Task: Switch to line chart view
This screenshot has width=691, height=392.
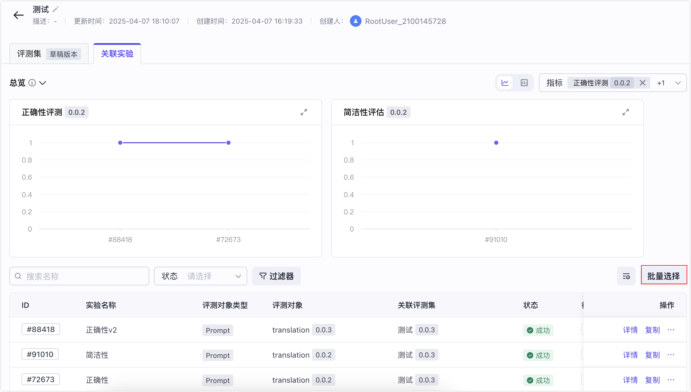Action: (x=505, y=83)
